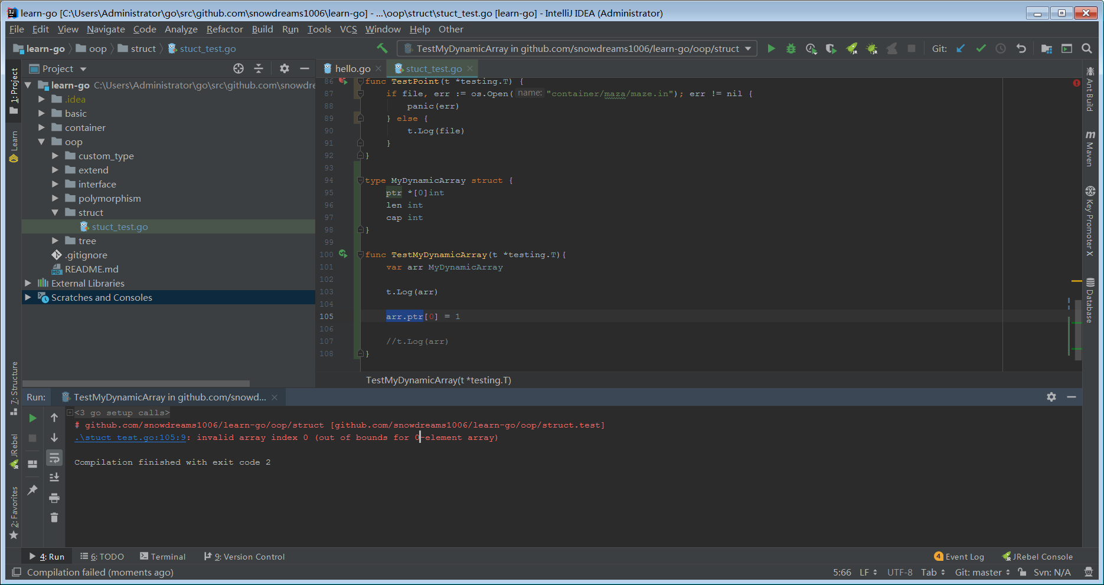1104x585 pixels.
Task: Toggle soft-wrap in the run console
Action: 54,458
